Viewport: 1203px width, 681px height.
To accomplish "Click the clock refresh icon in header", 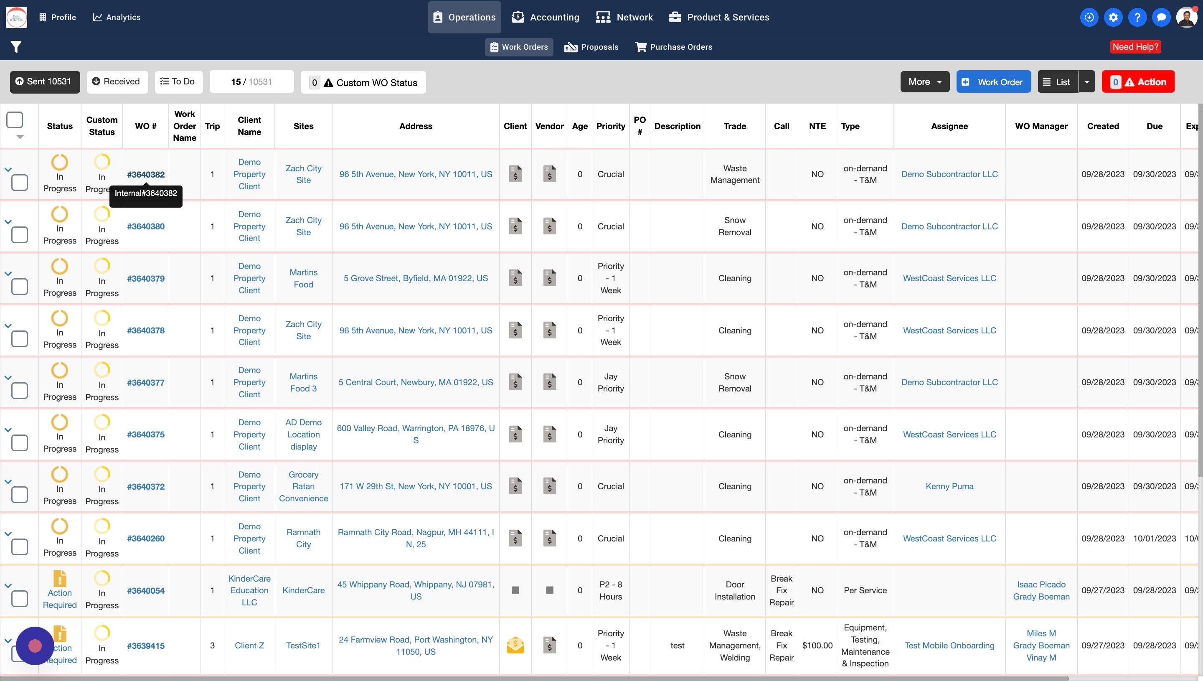I will coord(1089,17).
